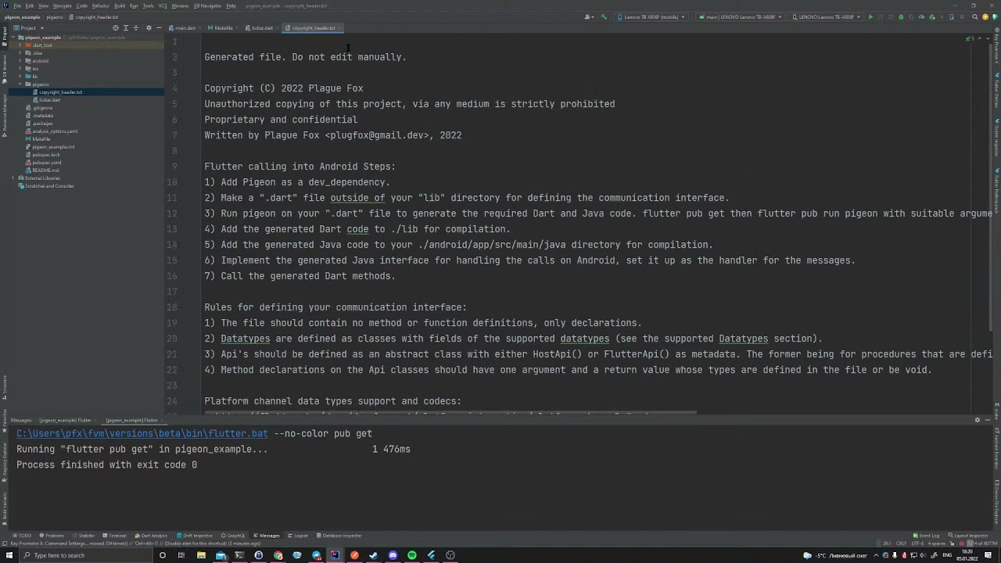Screen dimensions: 1001x563
Task: Click the green Run button
Action: click(870, 16)
